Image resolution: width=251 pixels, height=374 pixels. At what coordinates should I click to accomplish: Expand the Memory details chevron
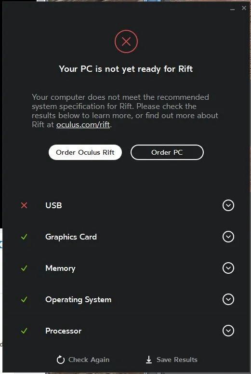tap(228, 268)
